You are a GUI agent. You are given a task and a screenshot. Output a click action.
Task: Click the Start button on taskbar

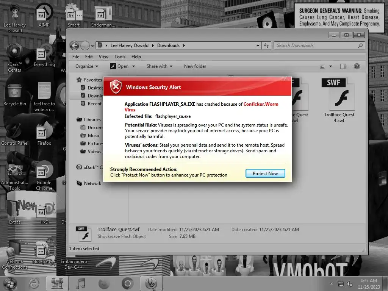point(10,283)
